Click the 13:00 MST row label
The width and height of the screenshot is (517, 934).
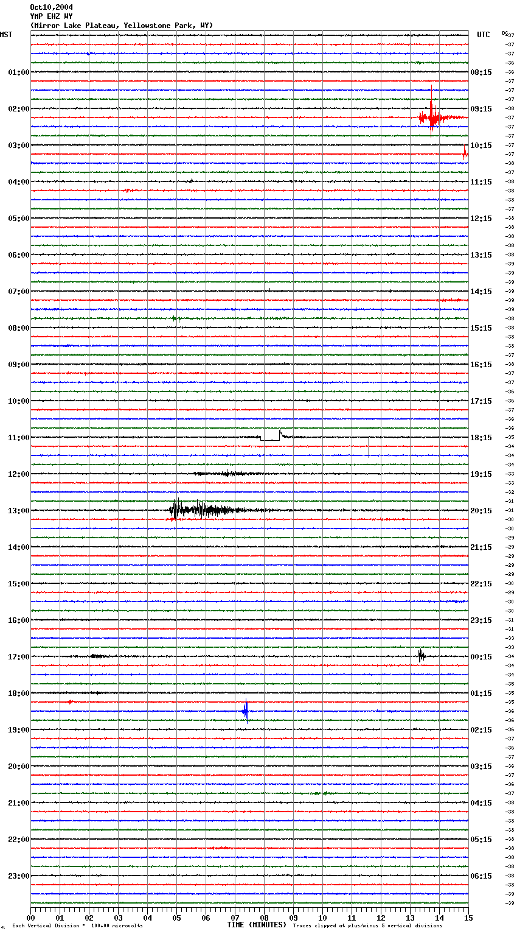(18, 511)
